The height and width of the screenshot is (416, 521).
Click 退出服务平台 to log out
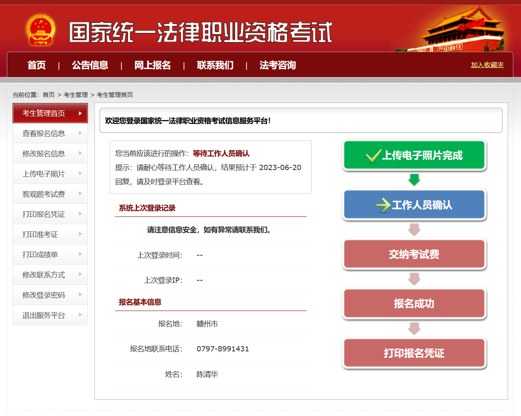[x=44, y=315]
